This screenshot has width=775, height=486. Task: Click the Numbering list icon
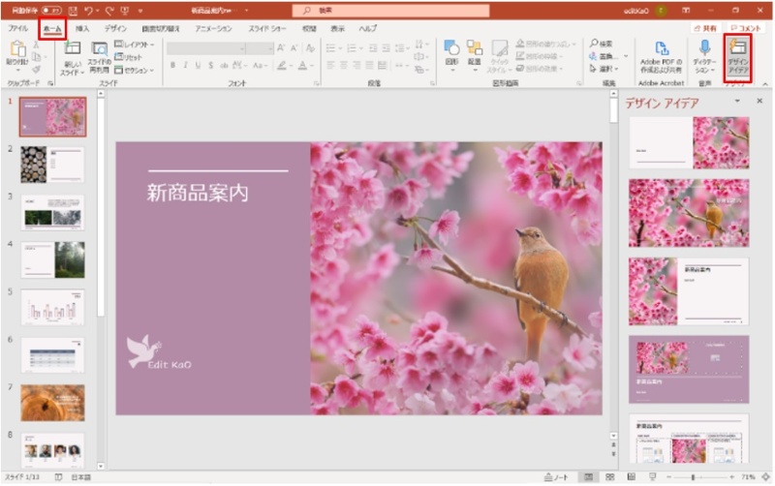click(x=354, y=48)
